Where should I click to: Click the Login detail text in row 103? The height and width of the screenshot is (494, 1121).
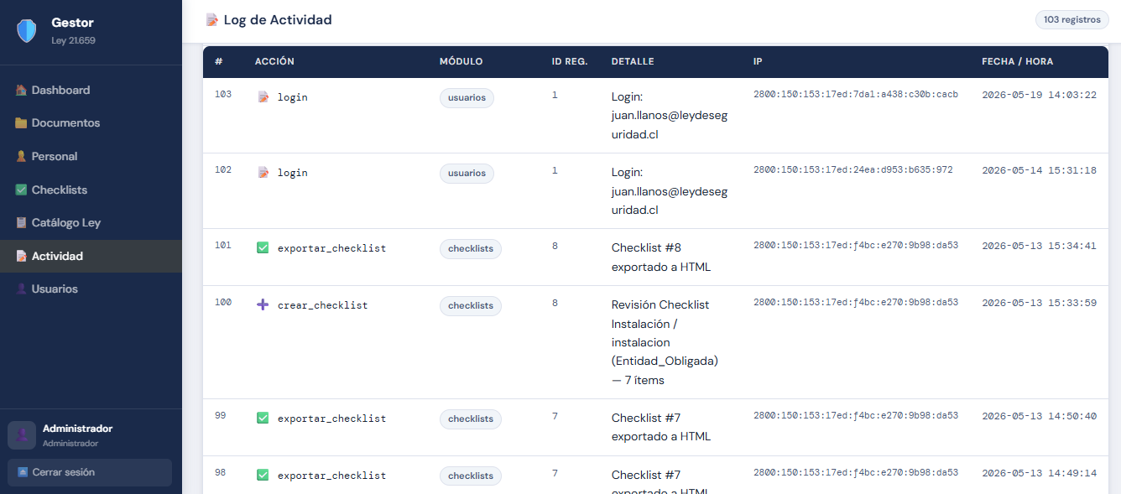pyautogui.click(x=670, y=116)
